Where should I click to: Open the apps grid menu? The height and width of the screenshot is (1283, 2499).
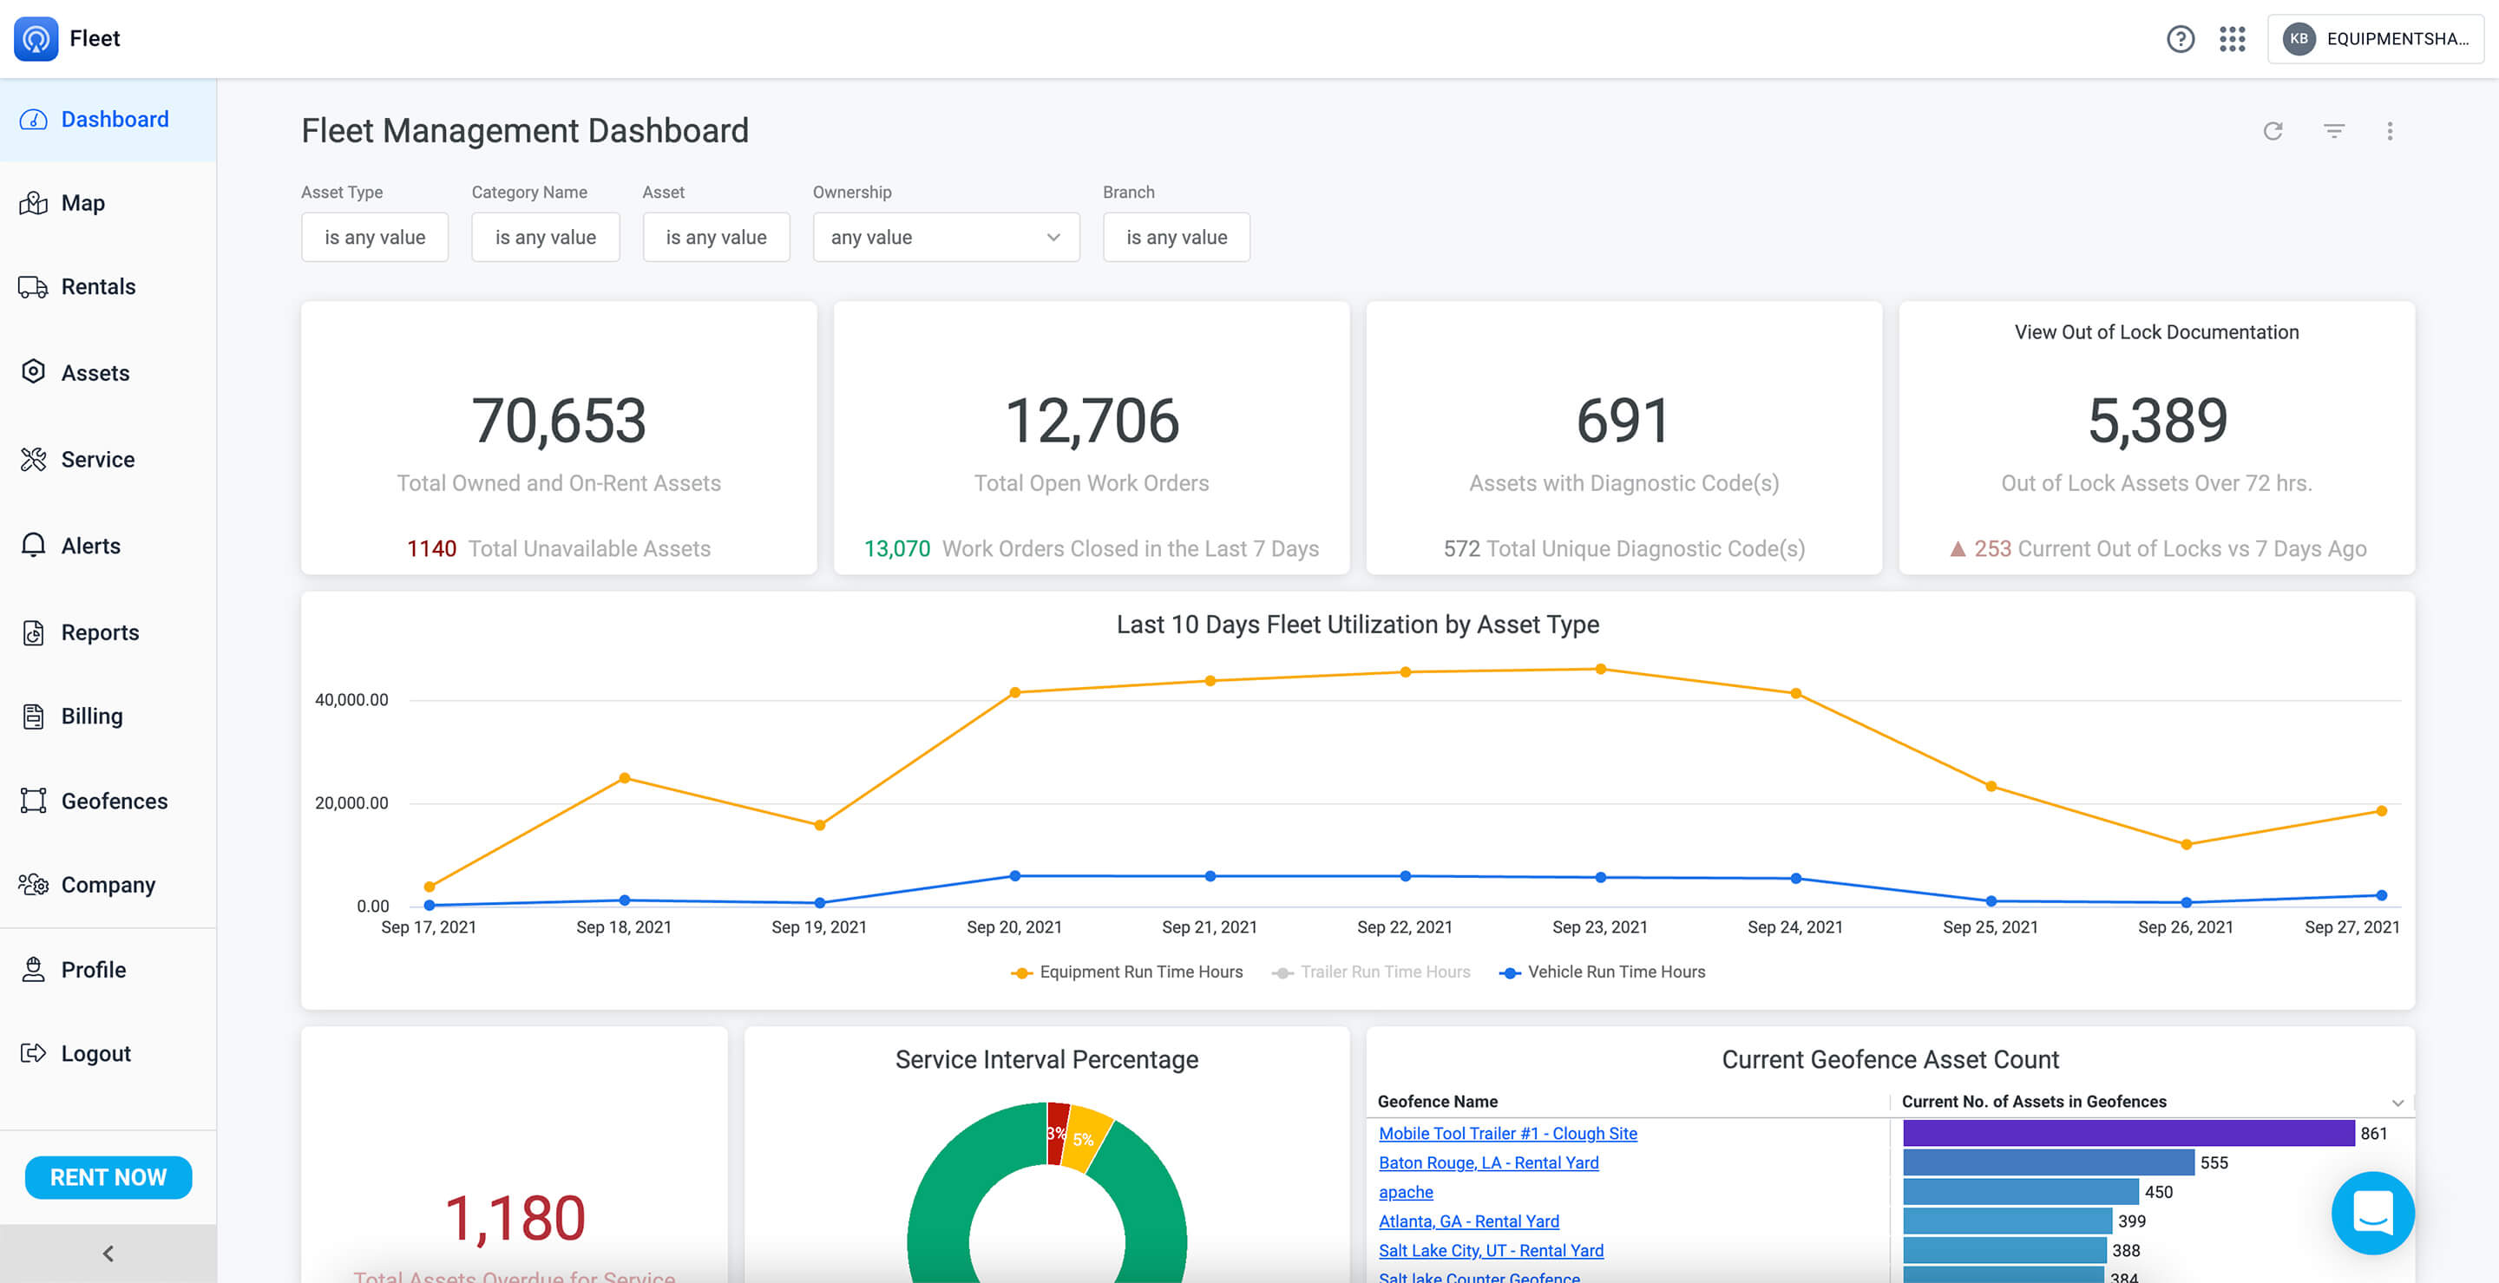click(2233, 39)
